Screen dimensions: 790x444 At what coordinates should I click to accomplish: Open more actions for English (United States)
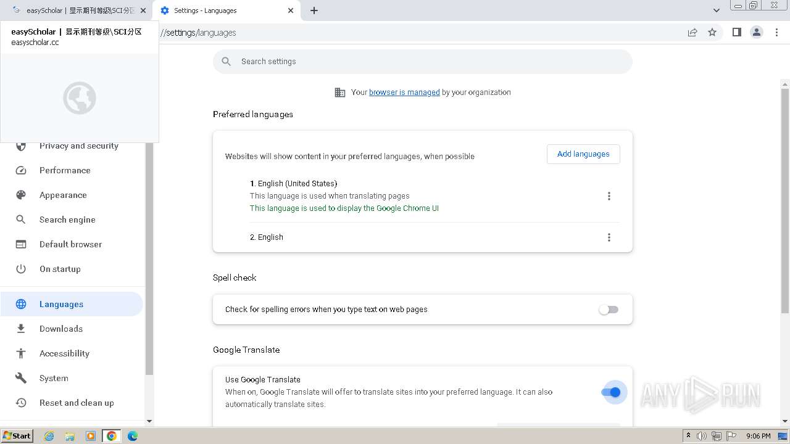pyautogui.click(x=609, y=196)
